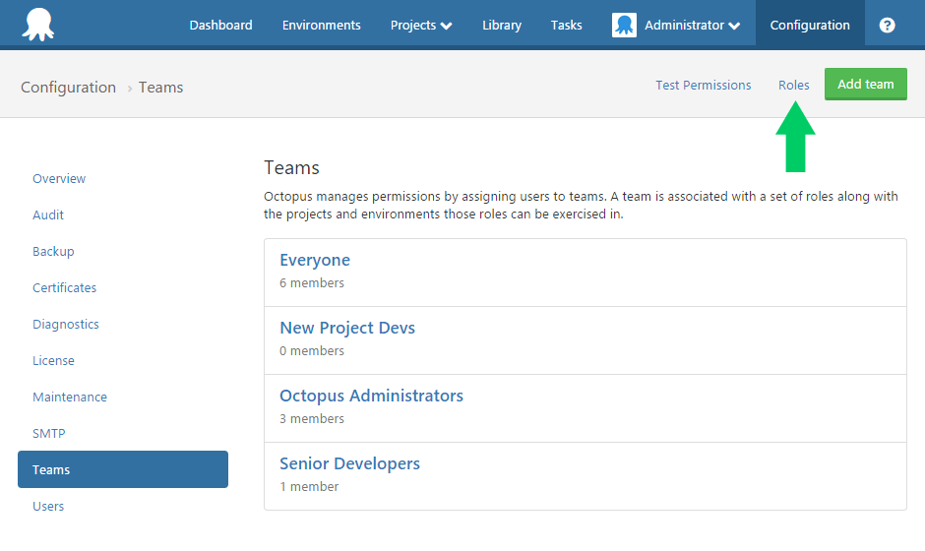Expand the Administrator menu arrow
This screenshot has height=551, width=925.
click(734, 26)
